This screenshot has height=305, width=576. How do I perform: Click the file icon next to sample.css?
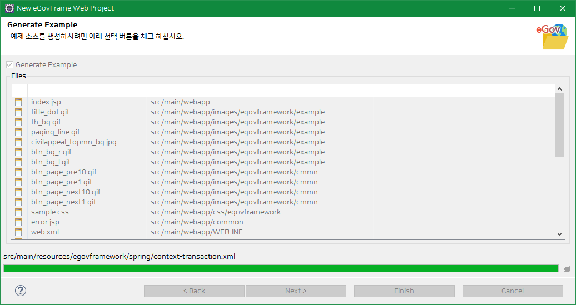[x=18, y=212]
